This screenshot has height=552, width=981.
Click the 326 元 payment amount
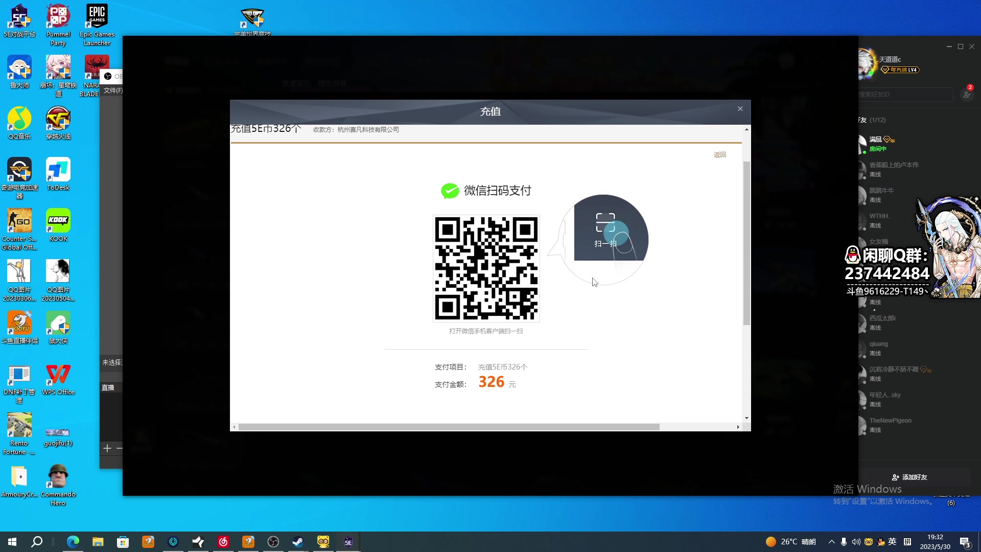(497, 382)
